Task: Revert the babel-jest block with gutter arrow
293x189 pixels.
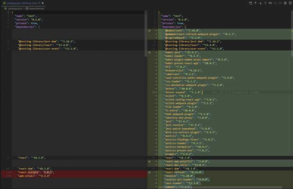Action: point(149,52)
